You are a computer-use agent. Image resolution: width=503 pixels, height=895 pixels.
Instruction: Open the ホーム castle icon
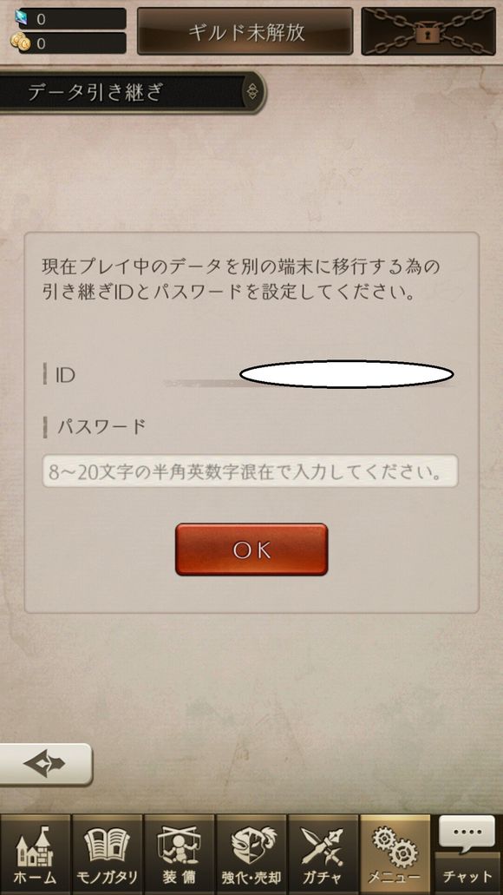pyautogui.click(x=36, y=854)
